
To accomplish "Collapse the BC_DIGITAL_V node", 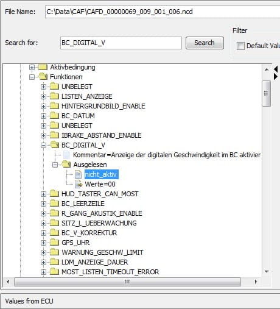I will click(x=43, y=145).
